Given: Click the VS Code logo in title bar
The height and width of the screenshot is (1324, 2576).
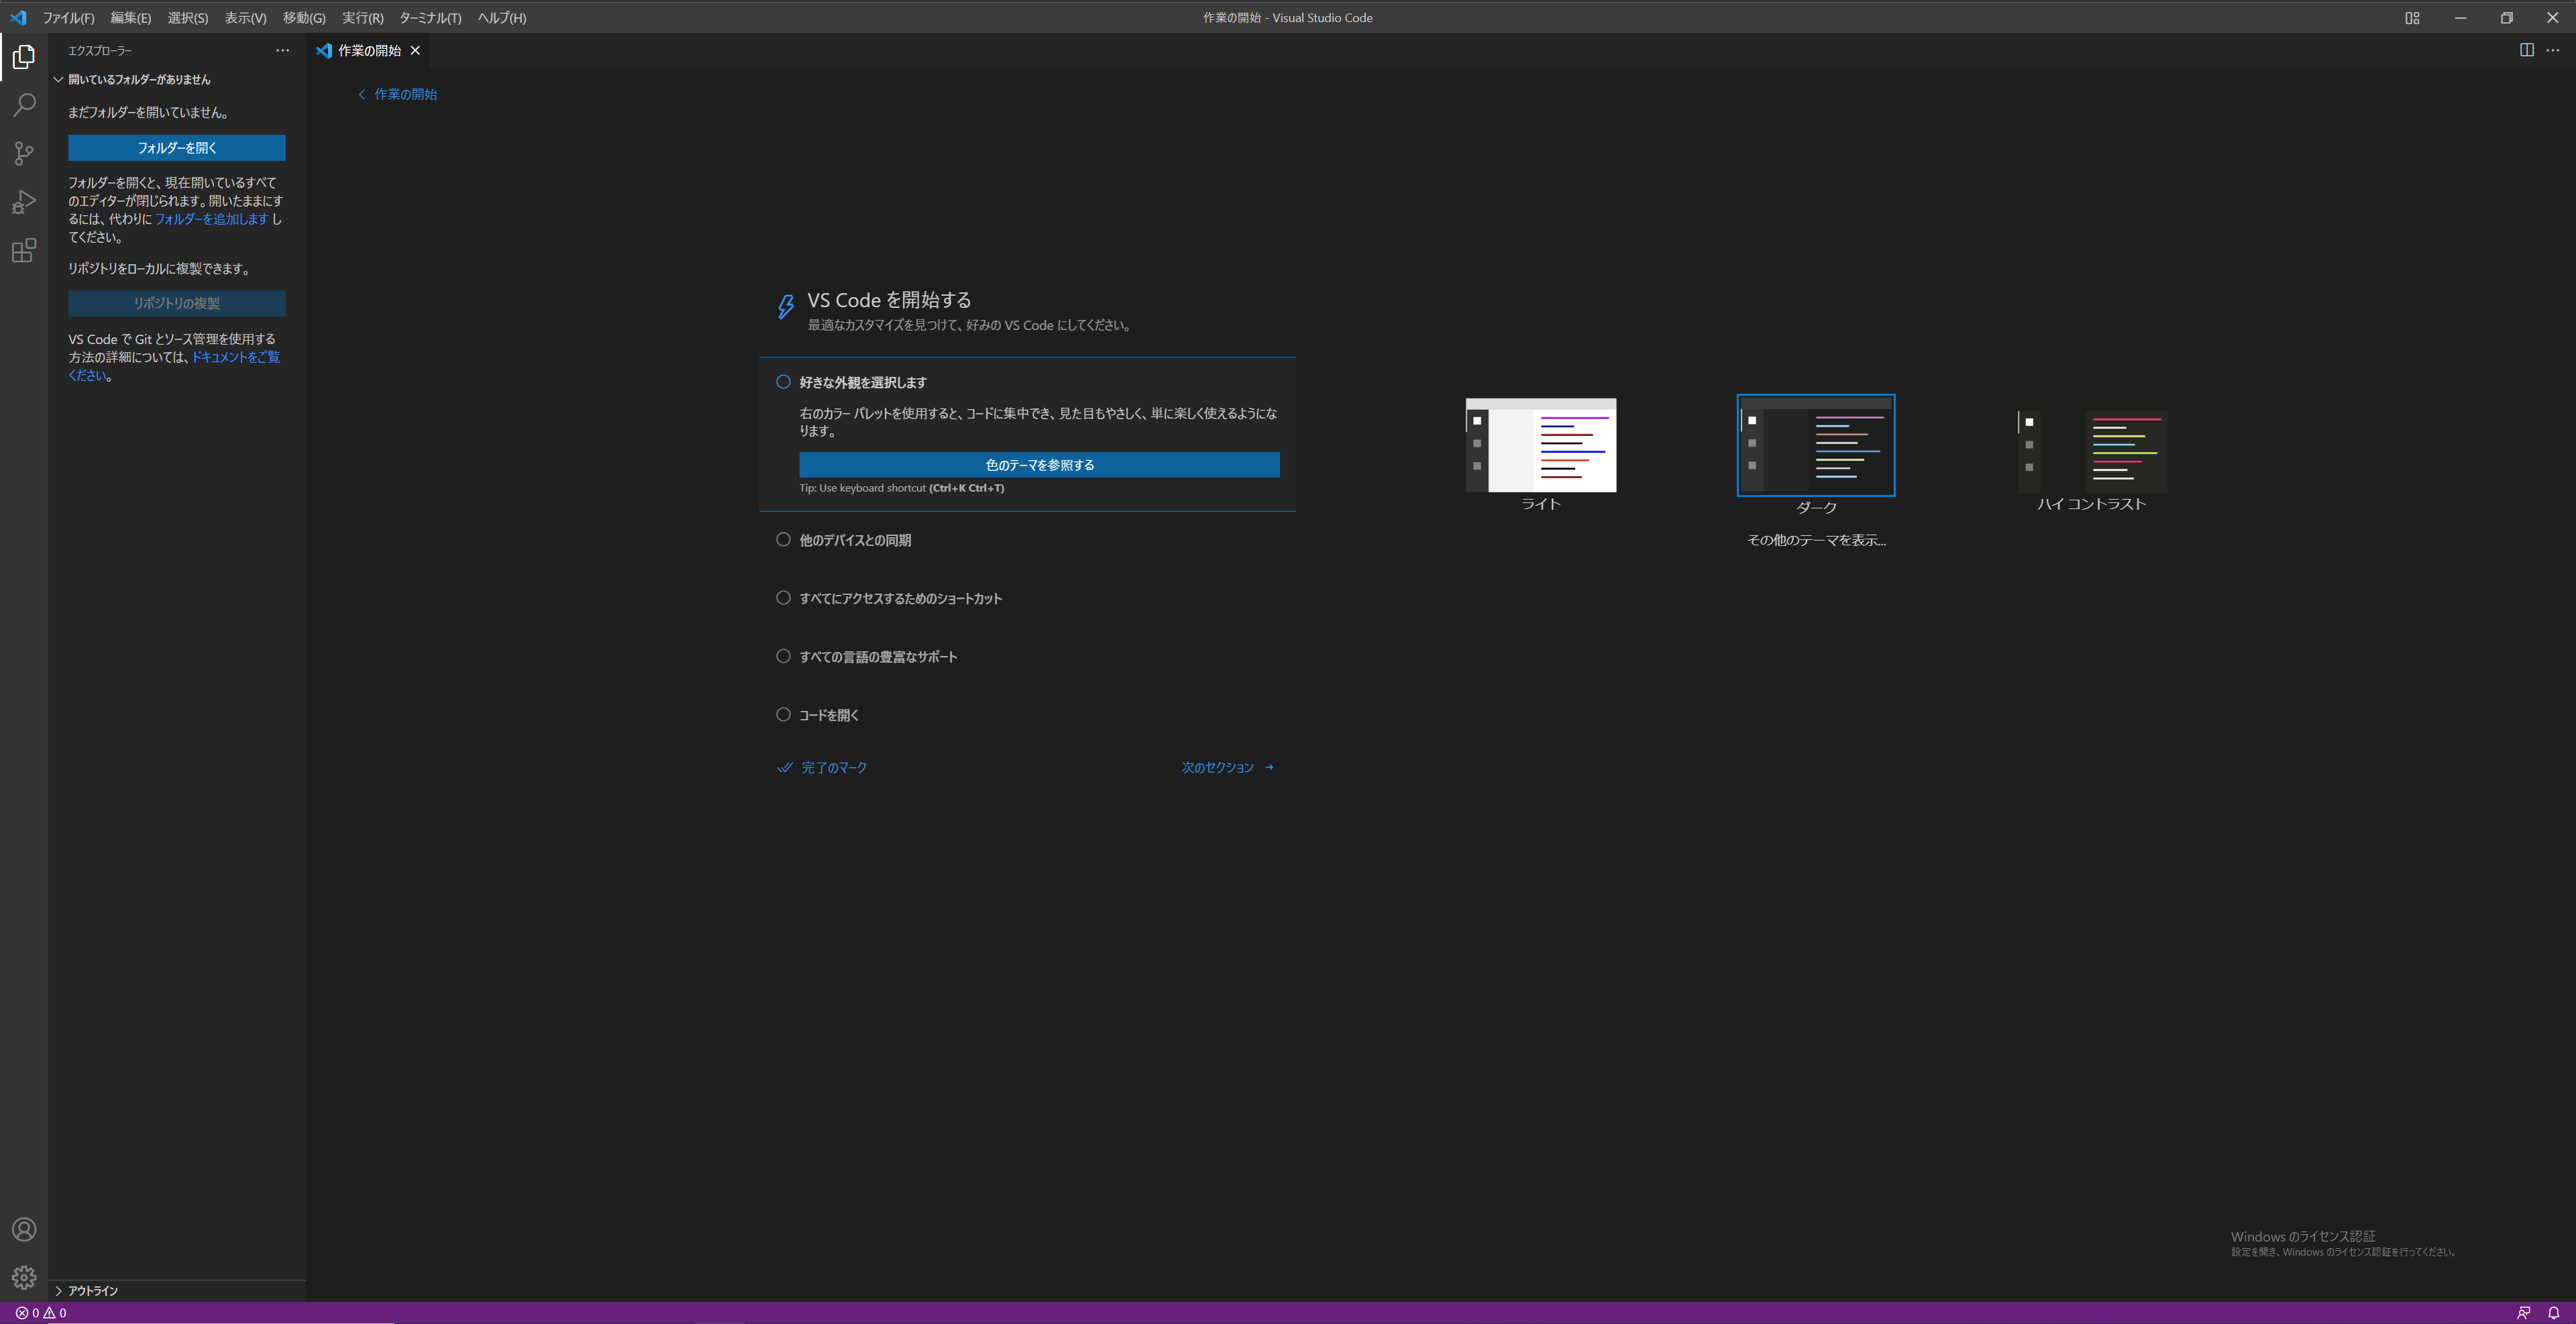Looking at the screenshot, I should pyautogui.click(x=18, y=17).
